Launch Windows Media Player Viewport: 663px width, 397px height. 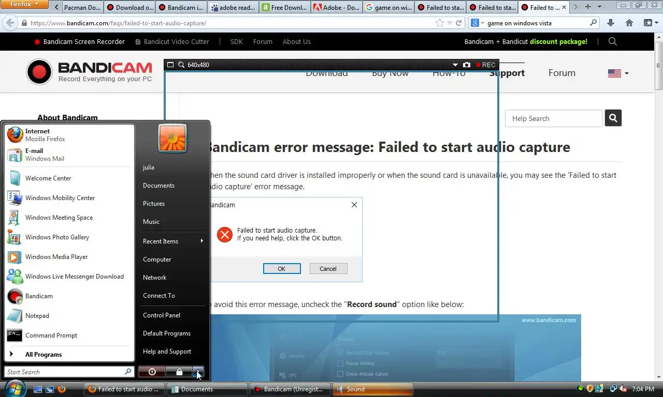click(x=69, y=257)
